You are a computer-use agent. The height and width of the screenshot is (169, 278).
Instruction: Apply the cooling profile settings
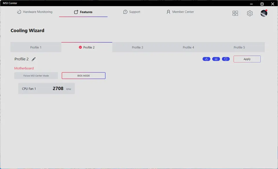coord(247,59)
